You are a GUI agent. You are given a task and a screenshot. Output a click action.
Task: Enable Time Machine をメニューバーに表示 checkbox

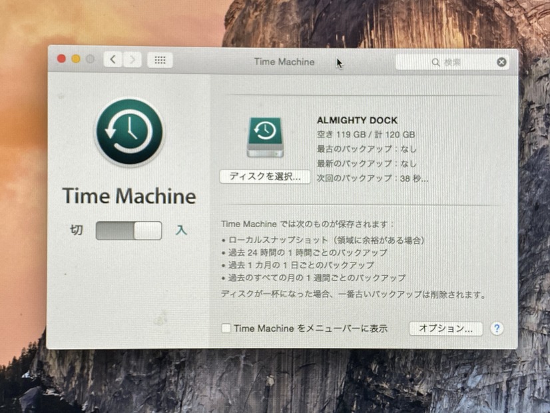coord(226,328)
